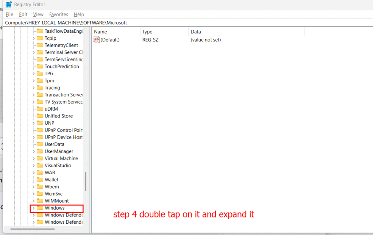Select the TermServLicensing folder icon

[x=40, y=59]
